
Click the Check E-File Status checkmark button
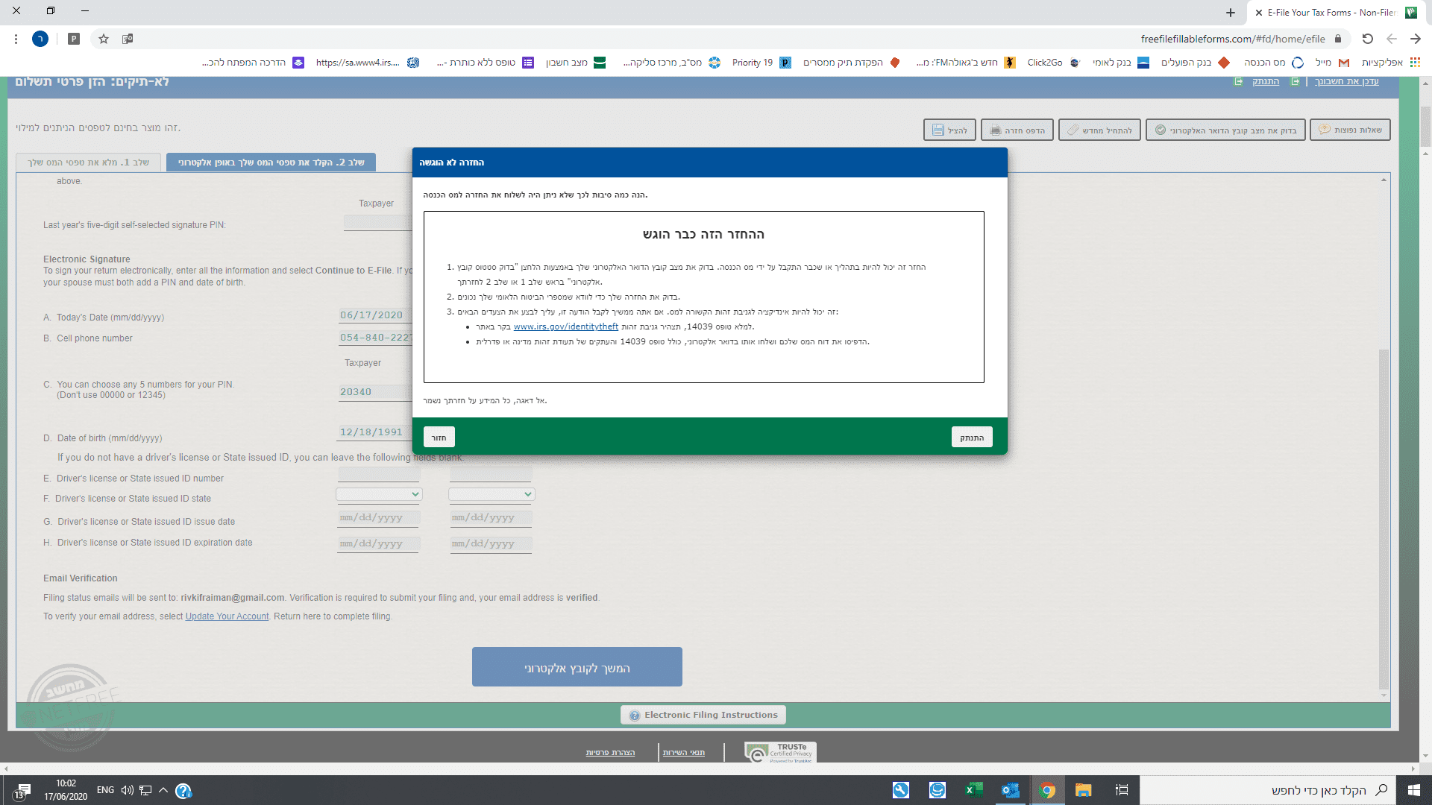click(1225, 130)
